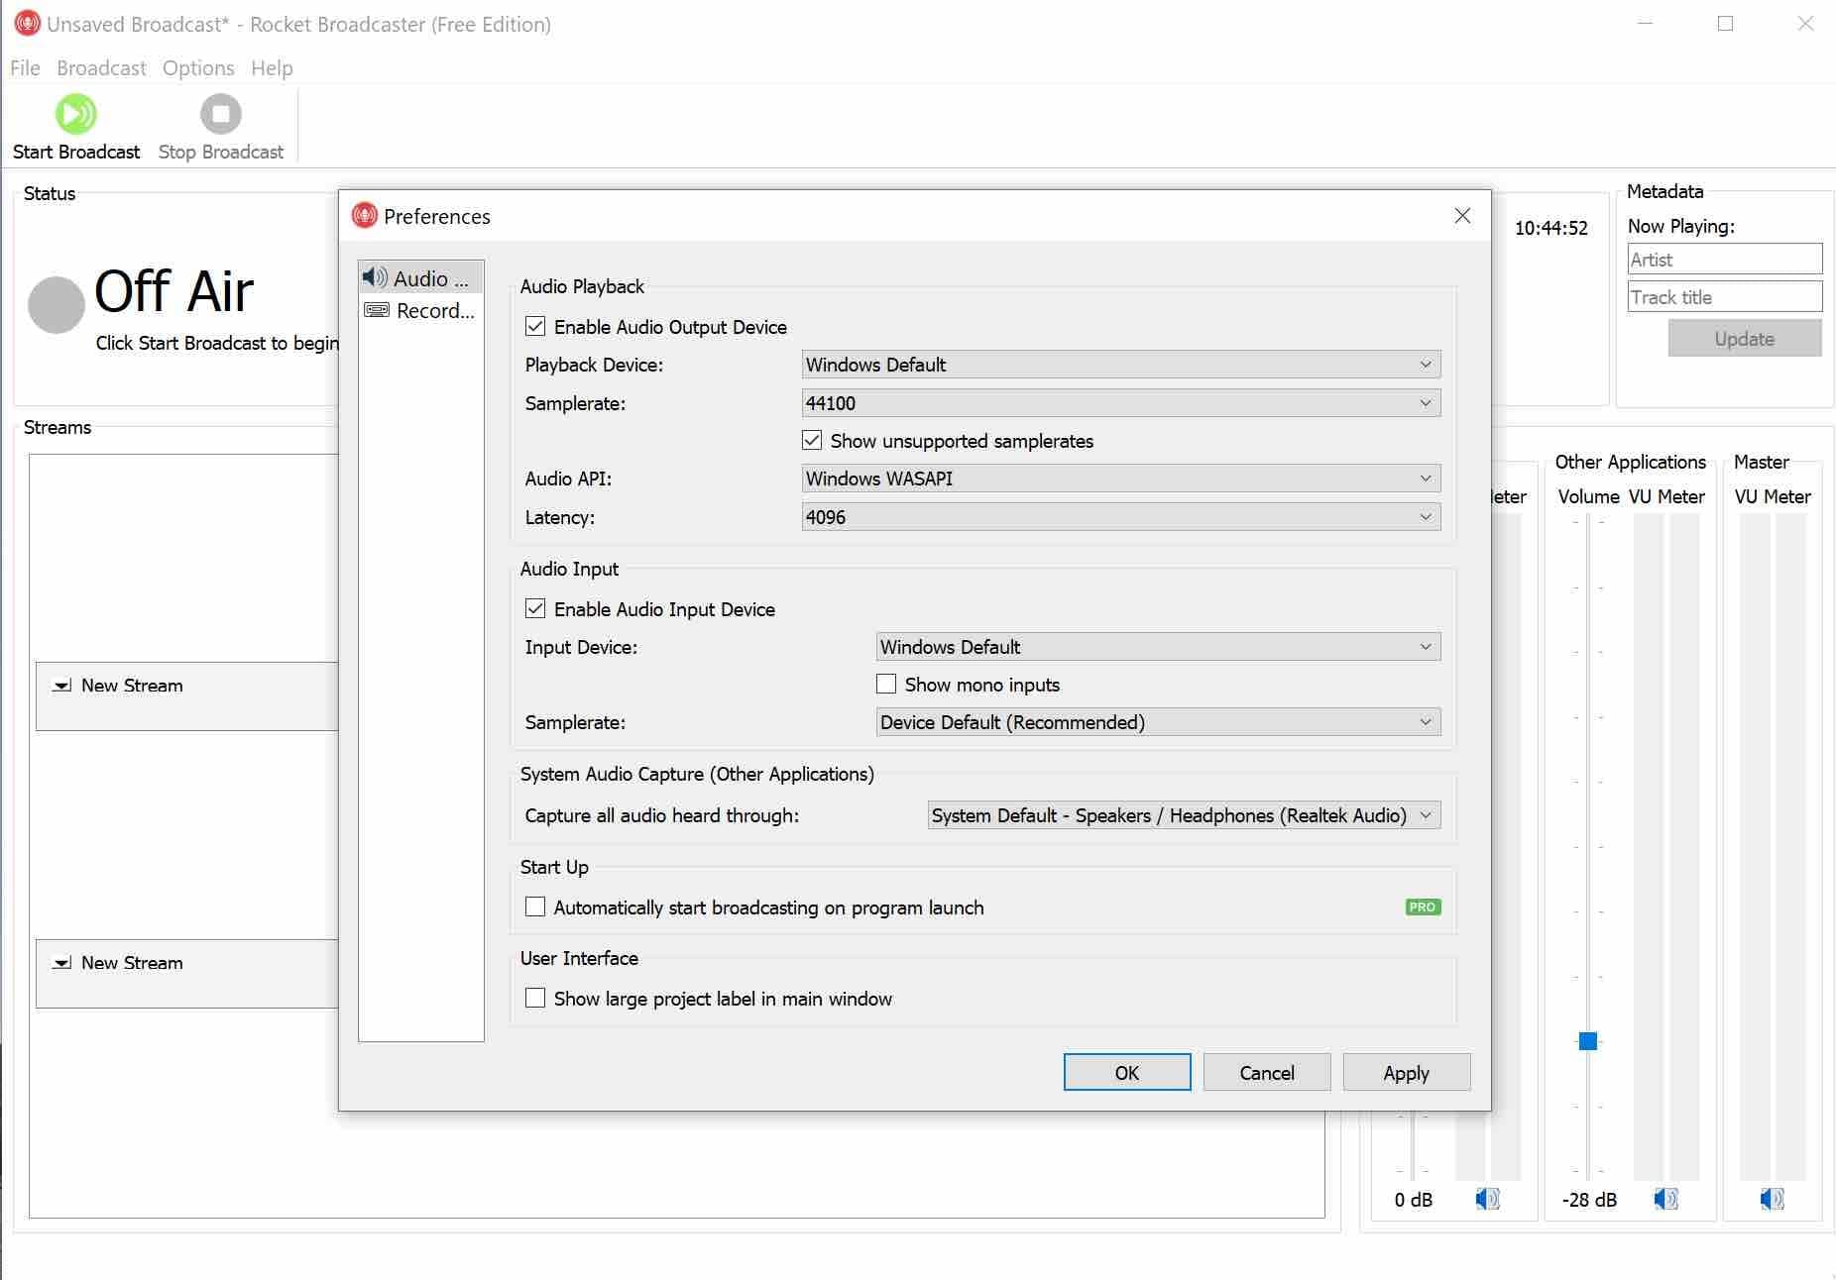The height and width of the screenshot is (1280, 1836).
Task: Uncheck Enable Audio Output Device
Action: (x=535, y=326)
